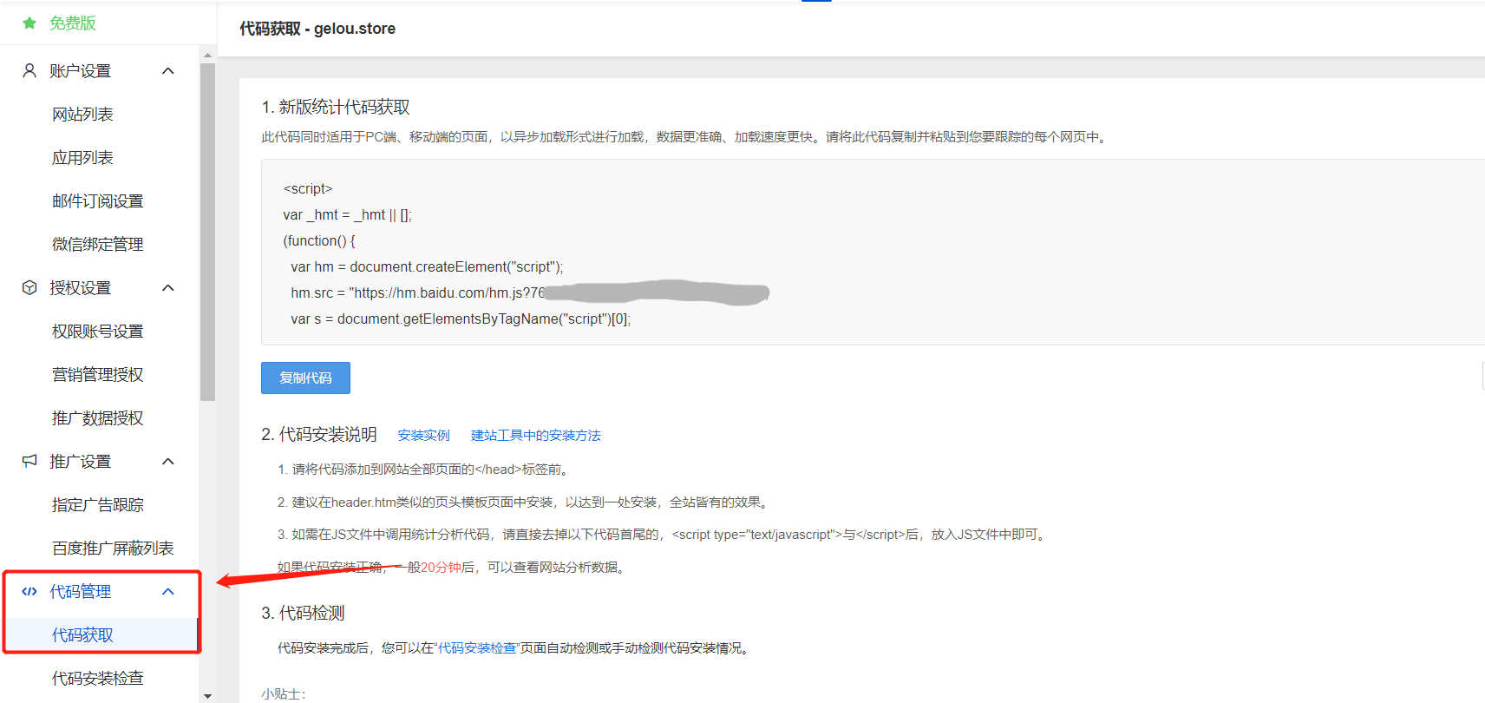
Task: Click the 复制代码 button
Action: pyautogui.click(x=305, y=378)
